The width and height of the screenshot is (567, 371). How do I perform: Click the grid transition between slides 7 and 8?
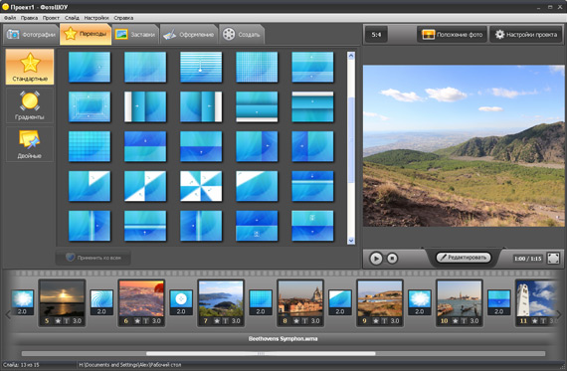(x=261, y=302)
